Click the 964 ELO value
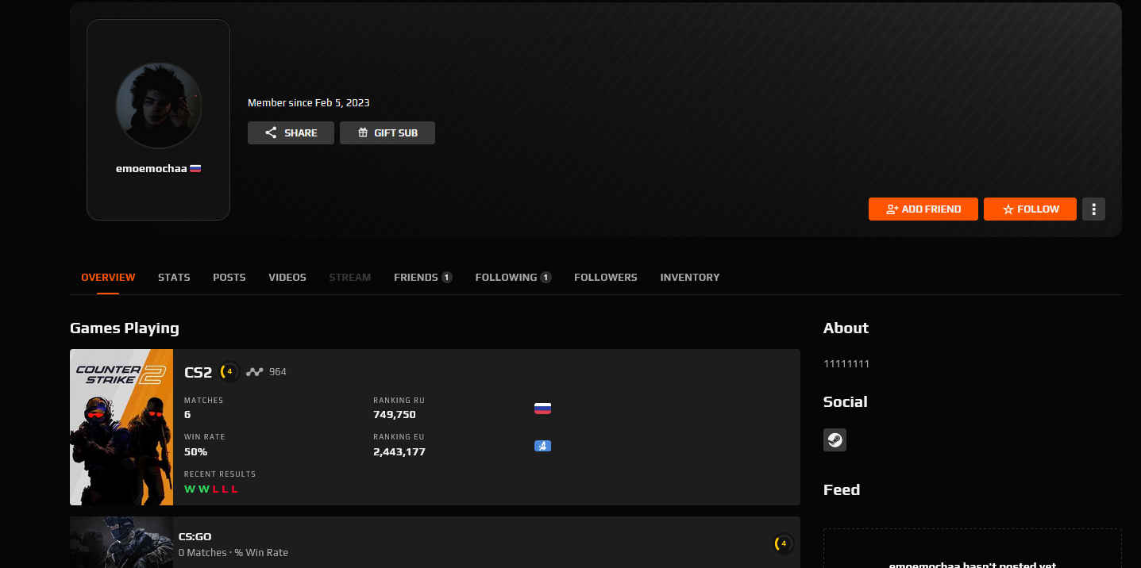Viewport: 1141px width, 568px height. pos(278,371)
